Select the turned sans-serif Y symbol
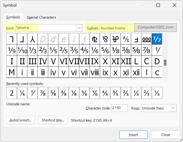 (x=33, y=39)
